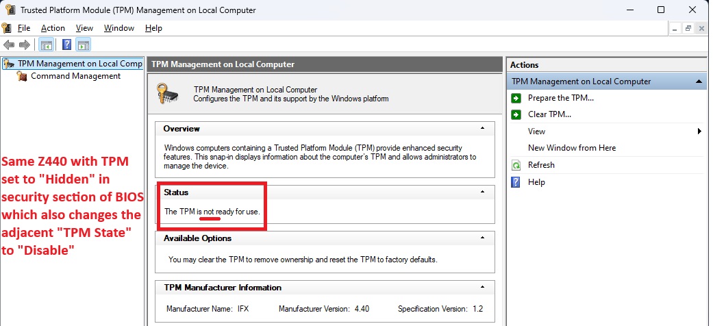713x326 pixels.
Task: Collapse the Available Options section
Action: [x=482, y=238]
